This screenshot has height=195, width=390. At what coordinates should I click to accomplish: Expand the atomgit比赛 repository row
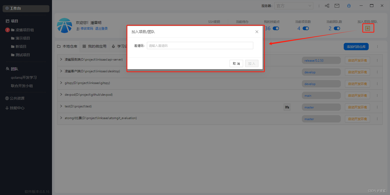(x=61, y=118)
